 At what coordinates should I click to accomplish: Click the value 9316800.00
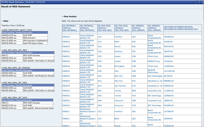click(x=169, y=105)
